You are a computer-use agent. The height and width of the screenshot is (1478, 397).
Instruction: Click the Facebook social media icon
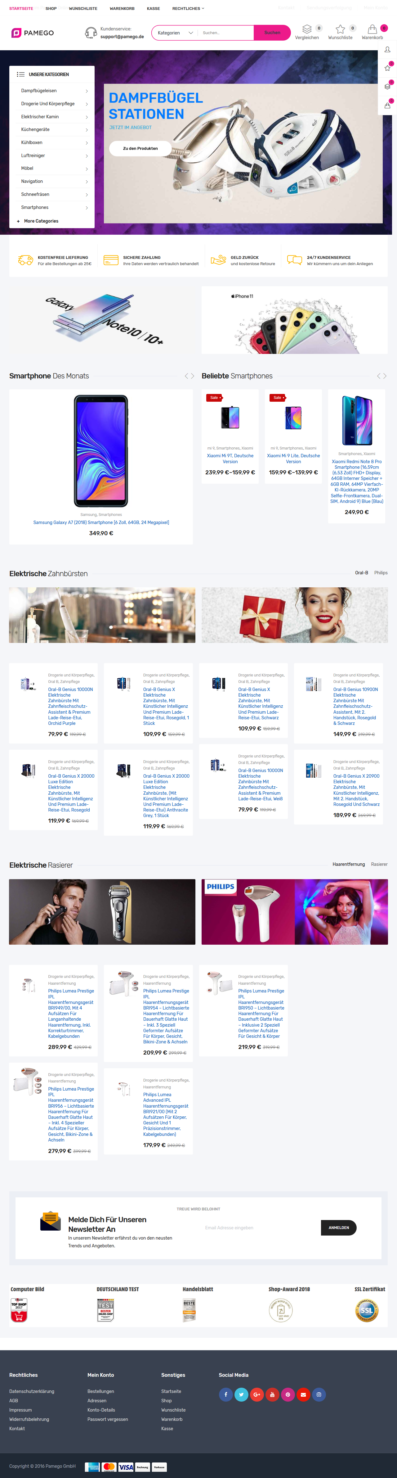coord(226,1394)
